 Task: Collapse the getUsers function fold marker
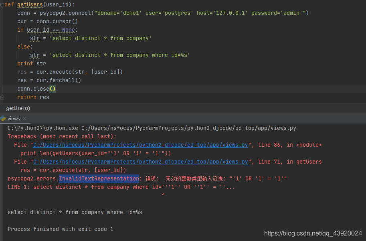[2, 5]
